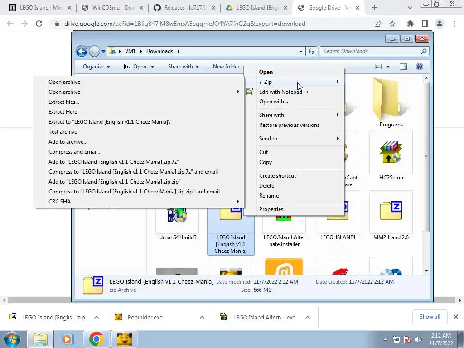The image size is (464, 348).
Task: Toggle Chrome side panel icon
Action: [425, 24]
